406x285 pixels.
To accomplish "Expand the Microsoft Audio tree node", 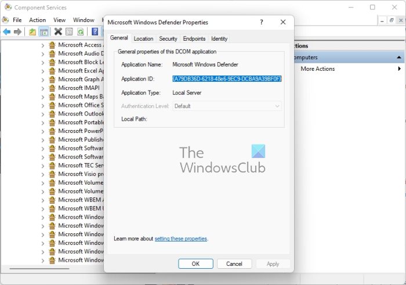I will [x=43, y=54].
